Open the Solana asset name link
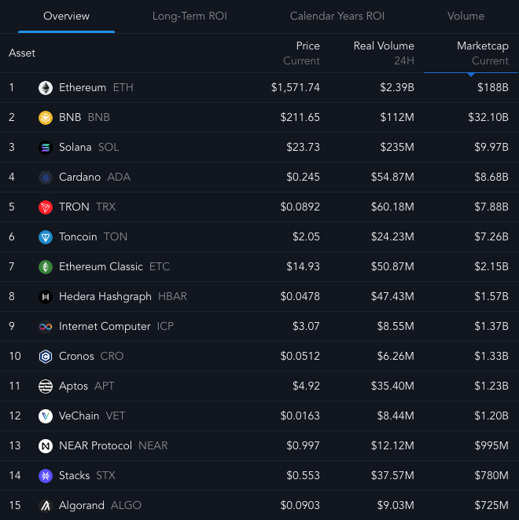Screen dimensions: 519x520 (x=75, y=147)
